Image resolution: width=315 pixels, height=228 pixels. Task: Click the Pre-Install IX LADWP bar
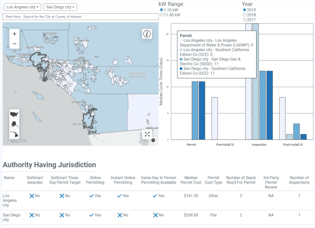coord(215,118)
